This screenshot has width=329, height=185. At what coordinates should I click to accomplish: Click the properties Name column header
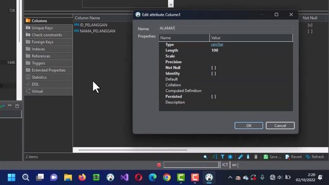(x=184, y=38)
